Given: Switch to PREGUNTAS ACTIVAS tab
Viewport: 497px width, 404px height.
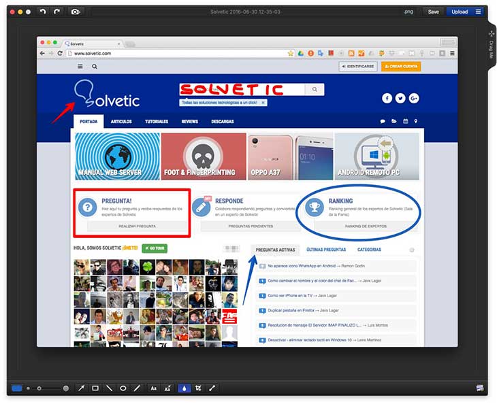Looking at the screenshot, I should [x=275, y=250].
